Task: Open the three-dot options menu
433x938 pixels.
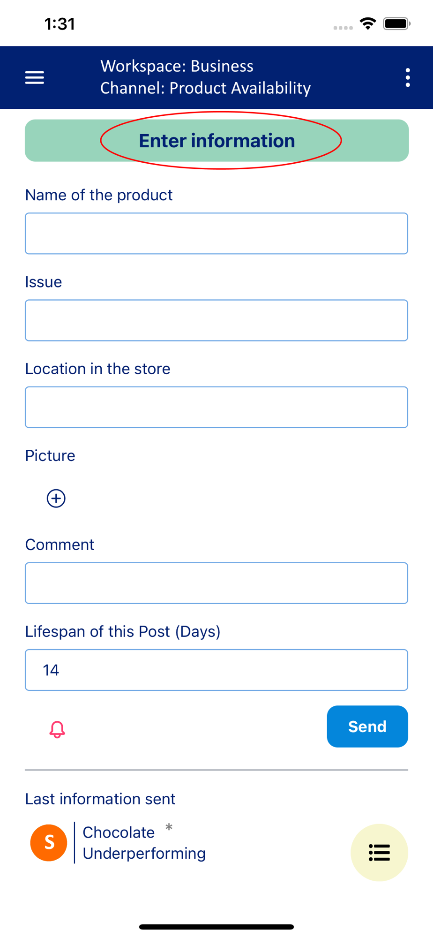Action: pyautogui.click(x=408, y=77)
